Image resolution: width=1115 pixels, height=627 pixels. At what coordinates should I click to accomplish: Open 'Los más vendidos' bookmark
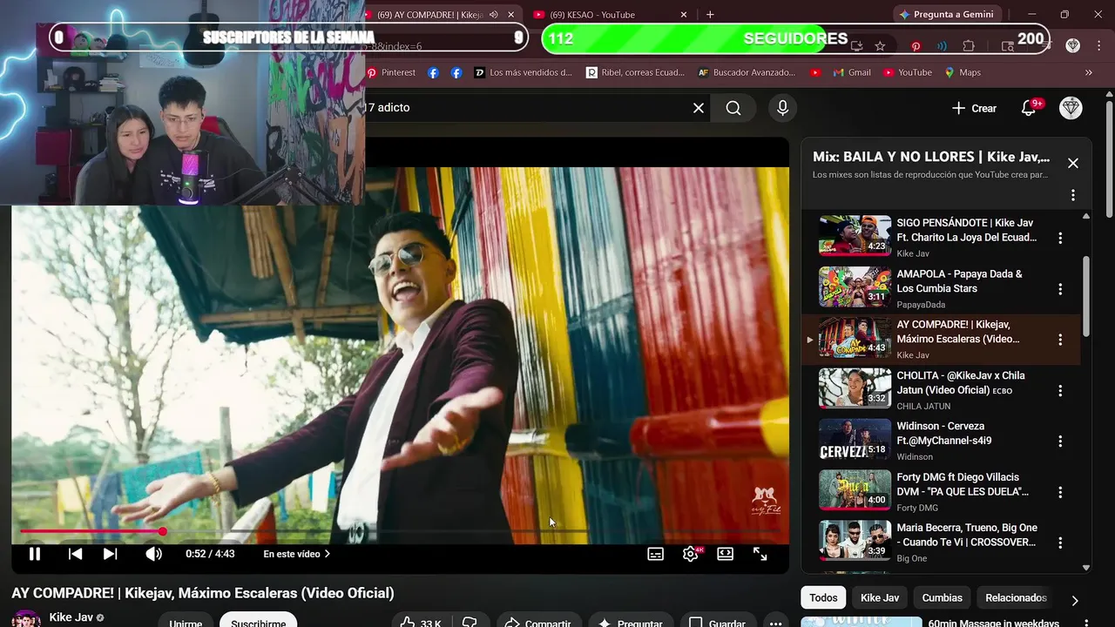coord(523,72)
